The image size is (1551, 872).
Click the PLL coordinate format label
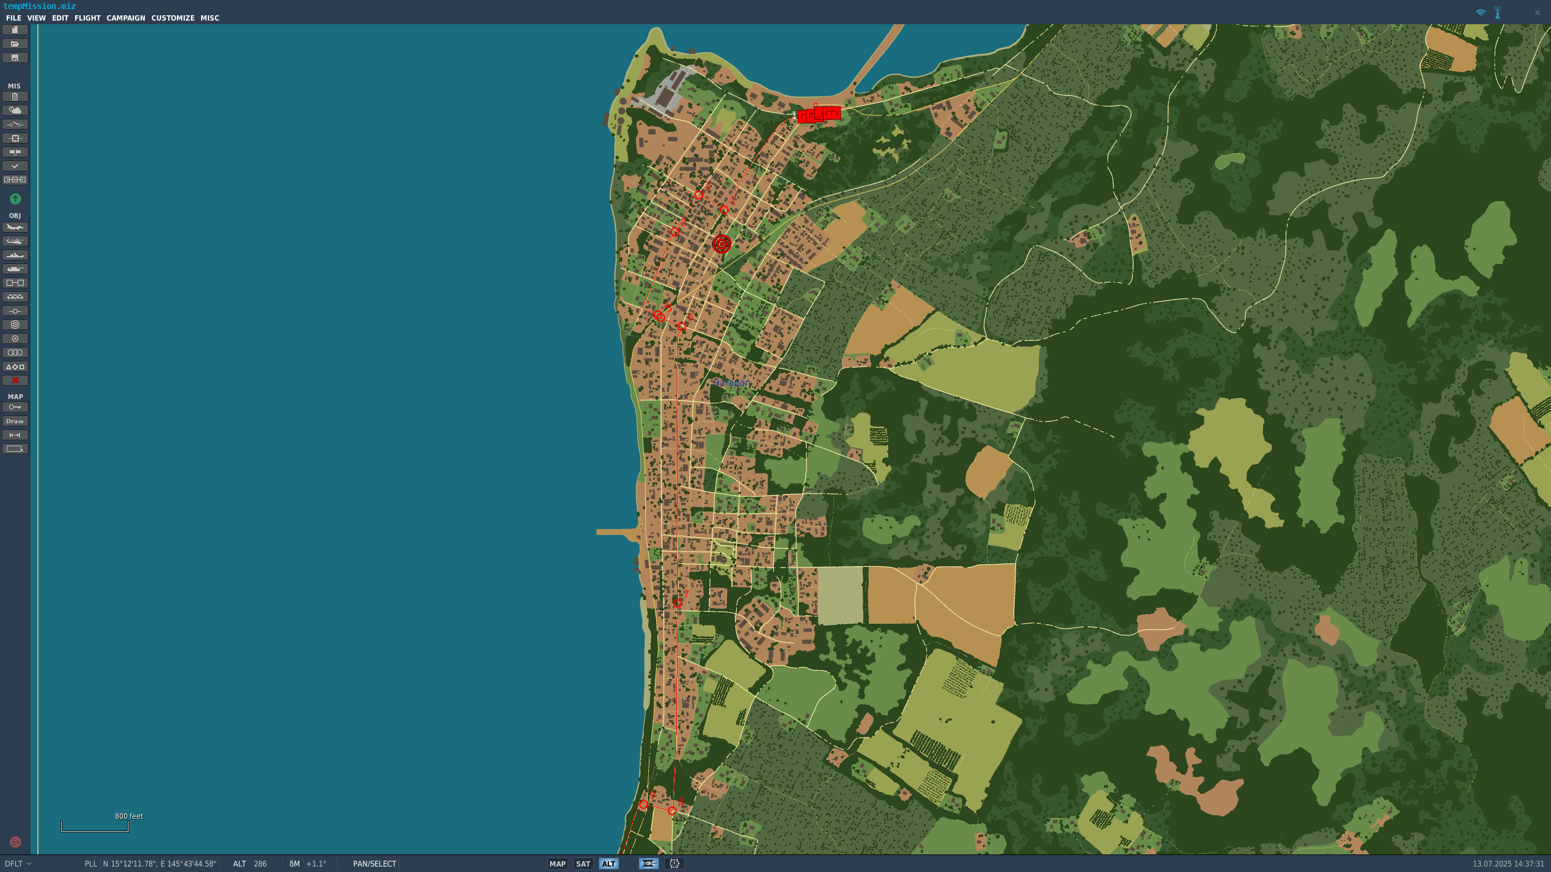pos(91,864)
